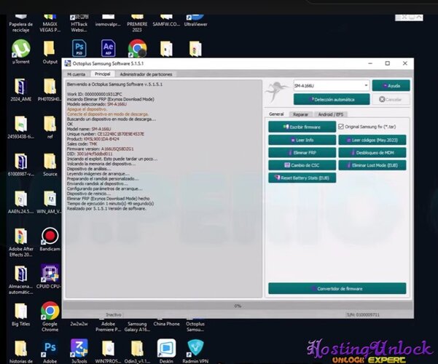The width and height of the screenshot is (438, 364).
Task: Click Cambio de CSC button
Action: [x=302, y=165]
